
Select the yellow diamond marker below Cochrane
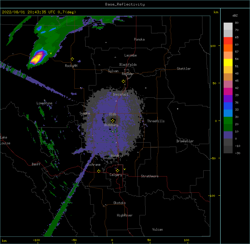click(99, 171)
